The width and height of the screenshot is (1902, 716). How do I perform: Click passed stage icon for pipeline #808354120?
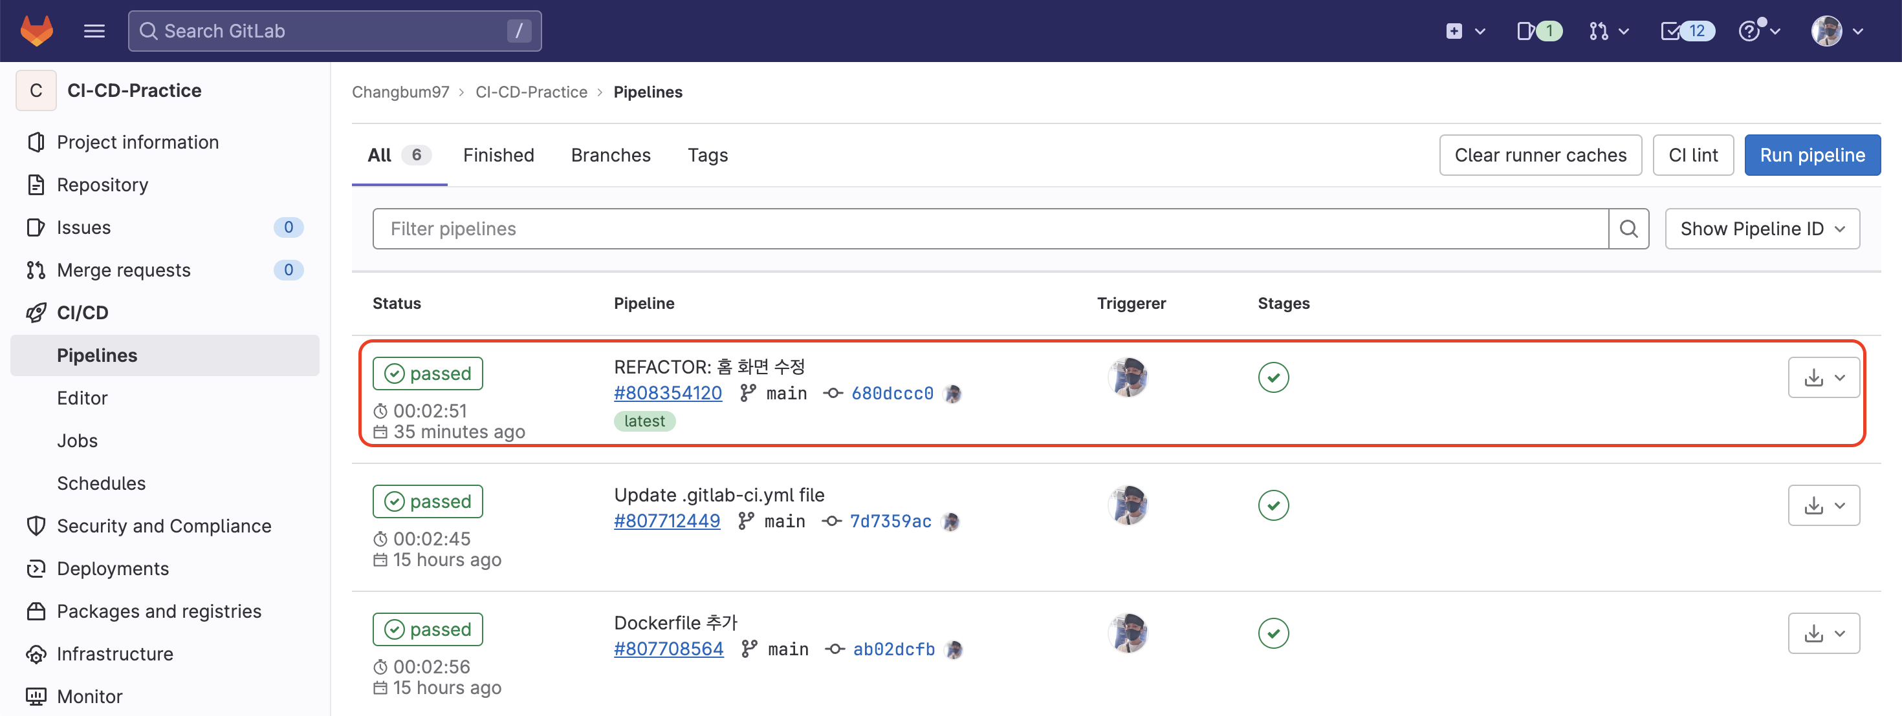(1273, 377)
